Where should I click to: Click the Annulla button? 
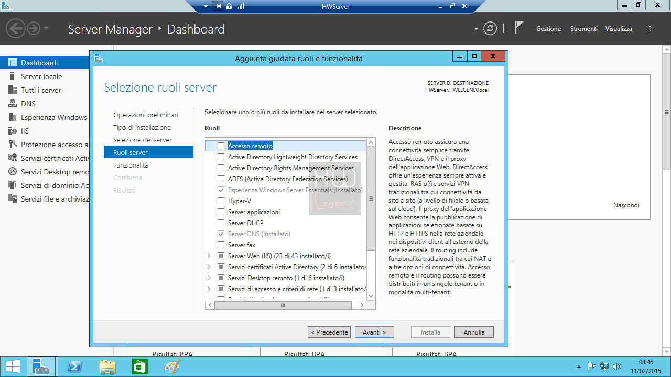tap(474, 332)
